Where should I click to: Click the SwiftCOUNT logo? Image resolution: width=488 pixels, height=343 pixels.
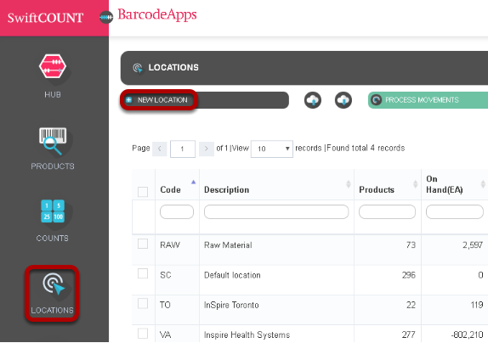pyautogui.click(x=45, y=18)
